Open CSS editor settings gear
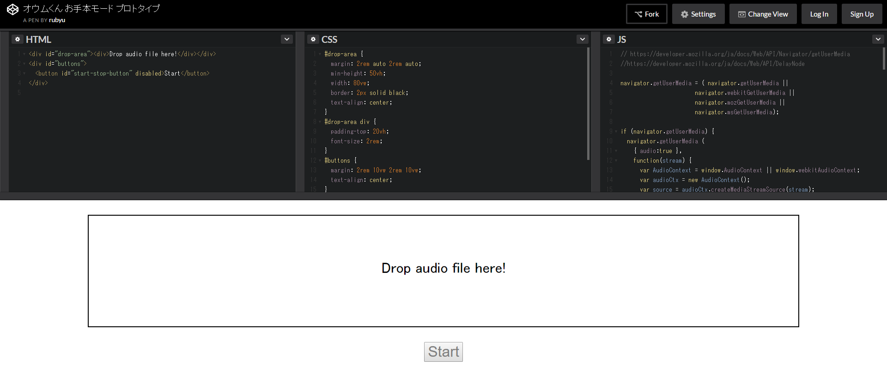The width and height of the screenshot is (887, 383). pos(313,39)
